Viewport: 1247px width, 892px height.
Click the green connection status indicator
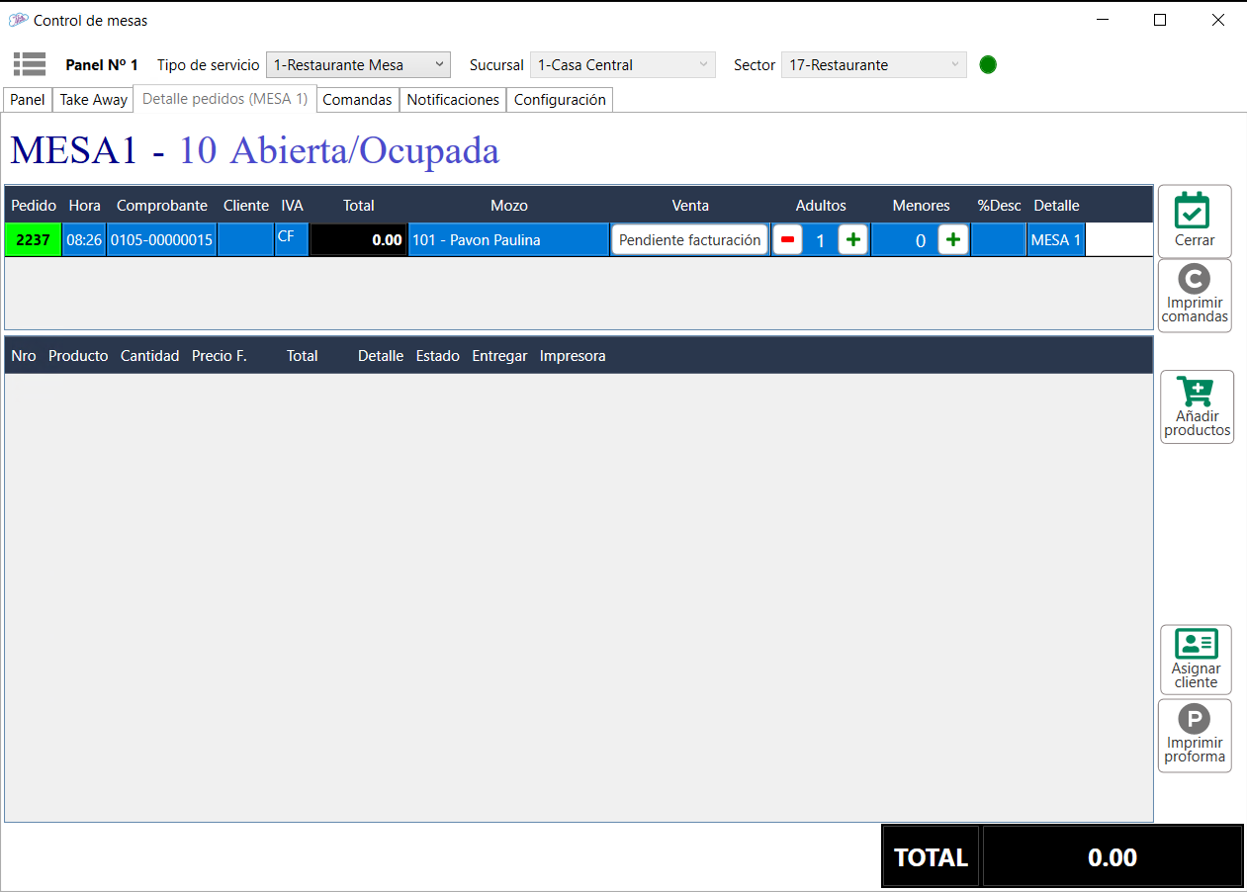point(988,65)
